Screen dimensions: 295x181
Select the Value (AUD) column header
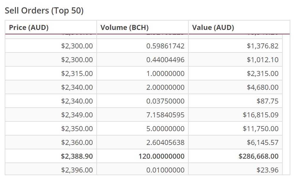tap(213, 28)
